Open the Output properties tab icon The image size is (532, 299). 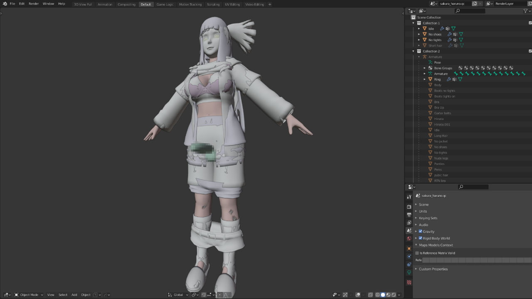click(x=409, y=215)
